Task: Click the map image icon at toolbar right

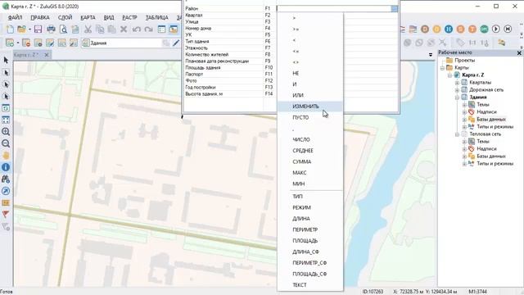Action: point(501,43)
